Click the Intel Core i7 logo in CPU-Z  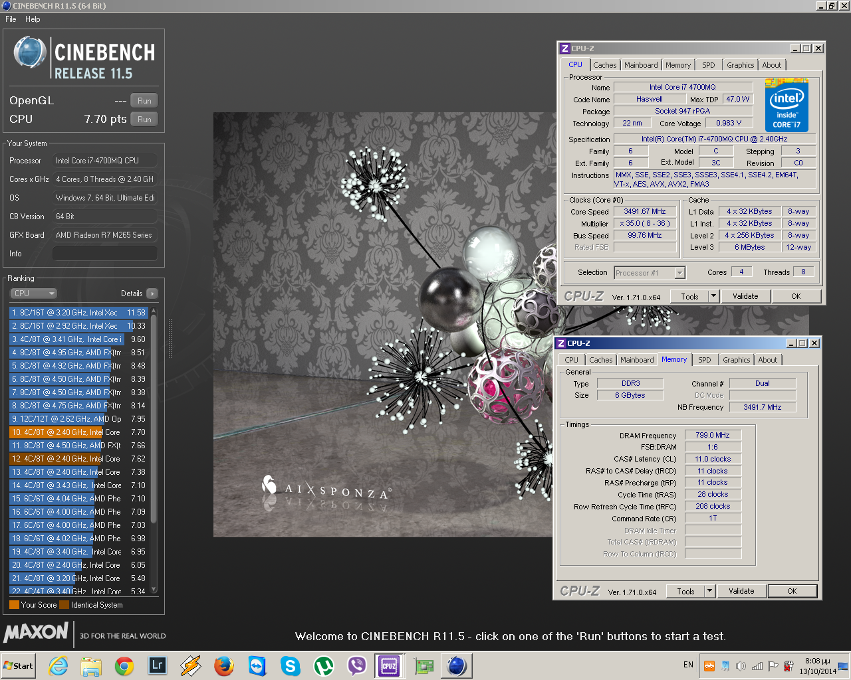[x=787, y=107]
